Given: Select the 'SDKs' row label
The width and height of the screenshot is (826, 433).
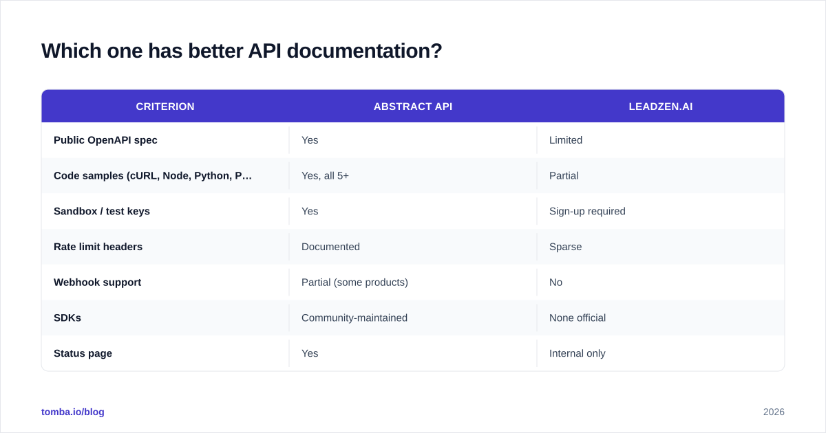Looking at the screenshot, I should [67, 318].
